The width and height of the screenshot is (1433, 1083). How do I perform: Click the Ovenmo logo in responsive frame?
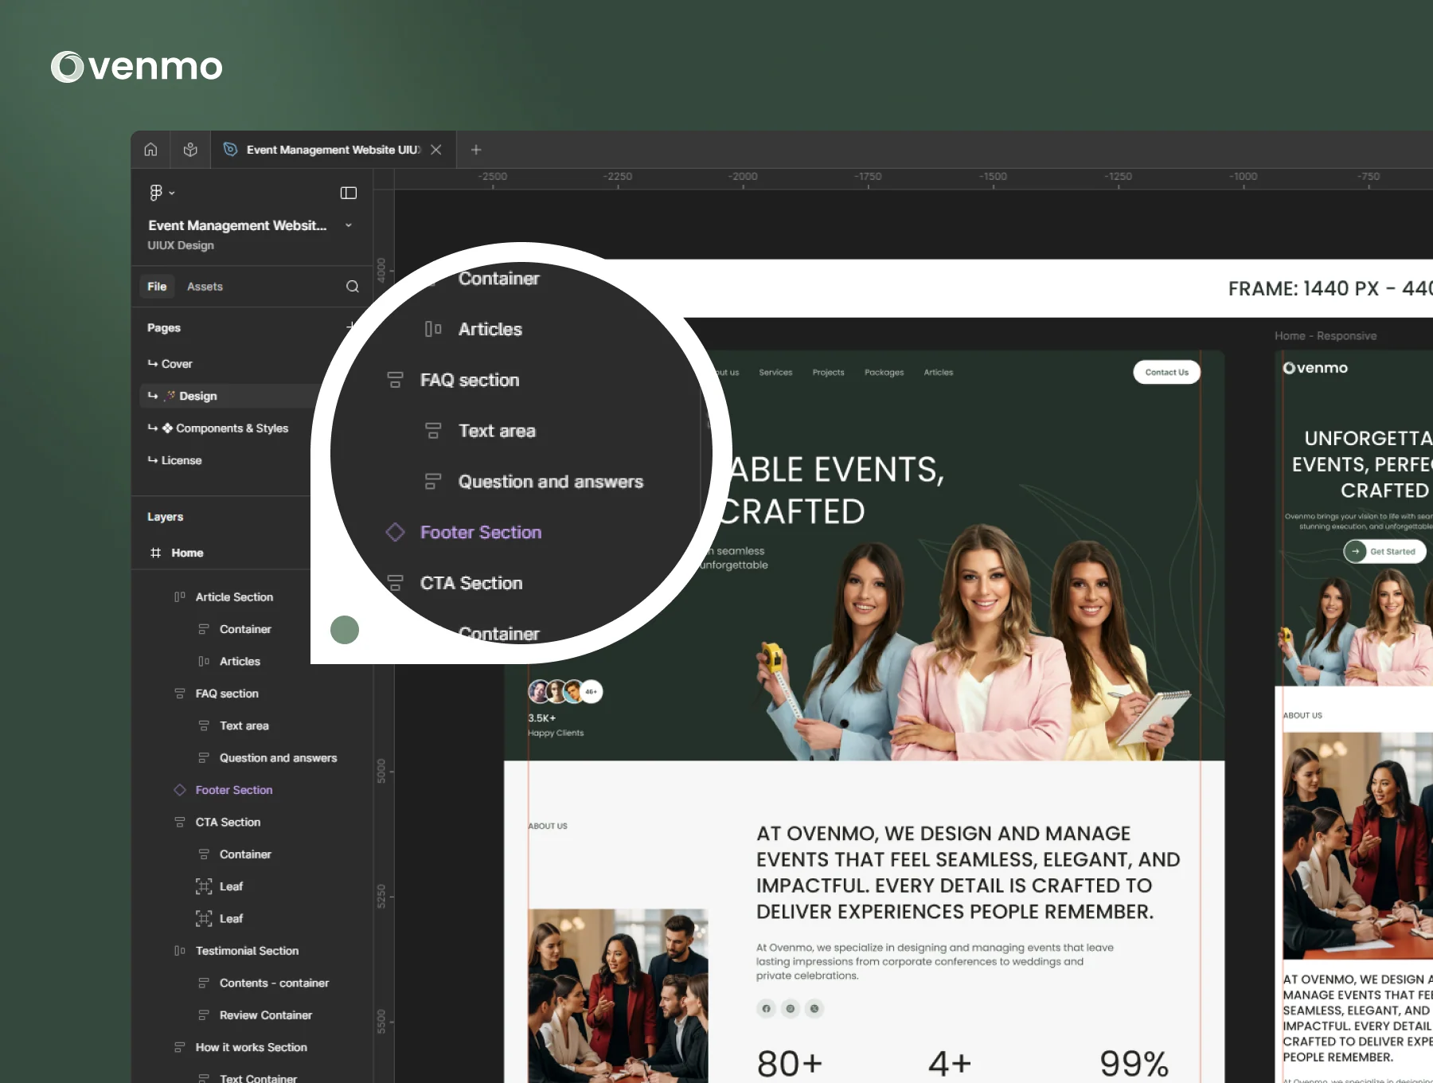pyautogui.click(x=1315, y=368)
